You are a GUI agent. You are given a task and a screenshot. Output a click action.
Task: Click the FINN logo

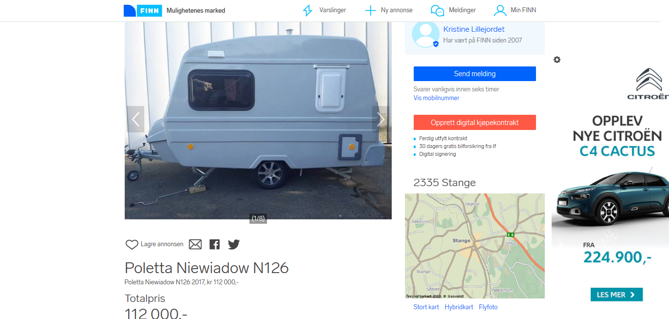[143, 10]
